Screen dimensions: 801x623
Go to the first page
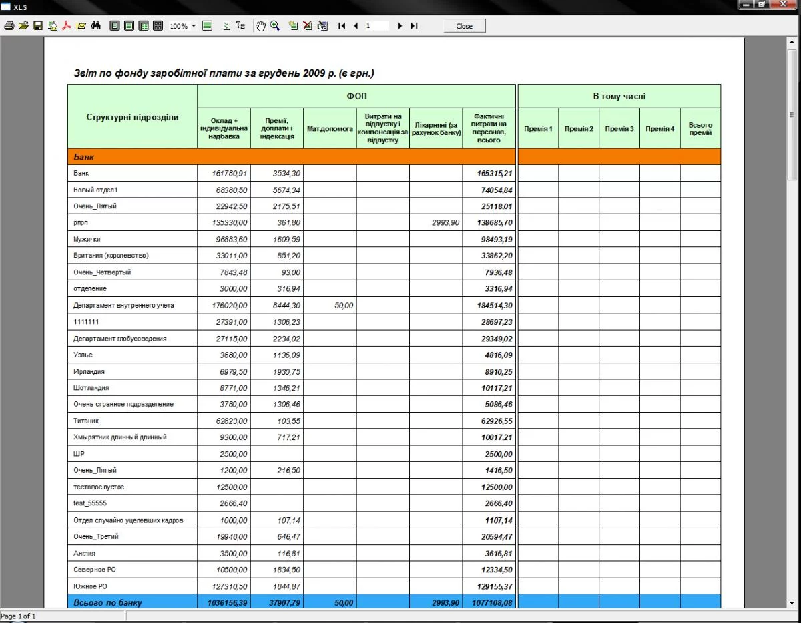(342, 26)
